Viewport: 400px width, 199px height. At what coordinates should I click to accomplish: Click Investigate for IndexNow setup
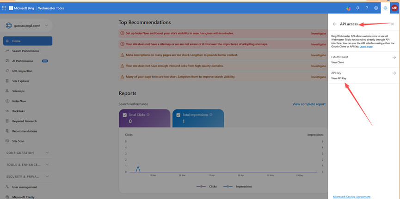[318, 33]
